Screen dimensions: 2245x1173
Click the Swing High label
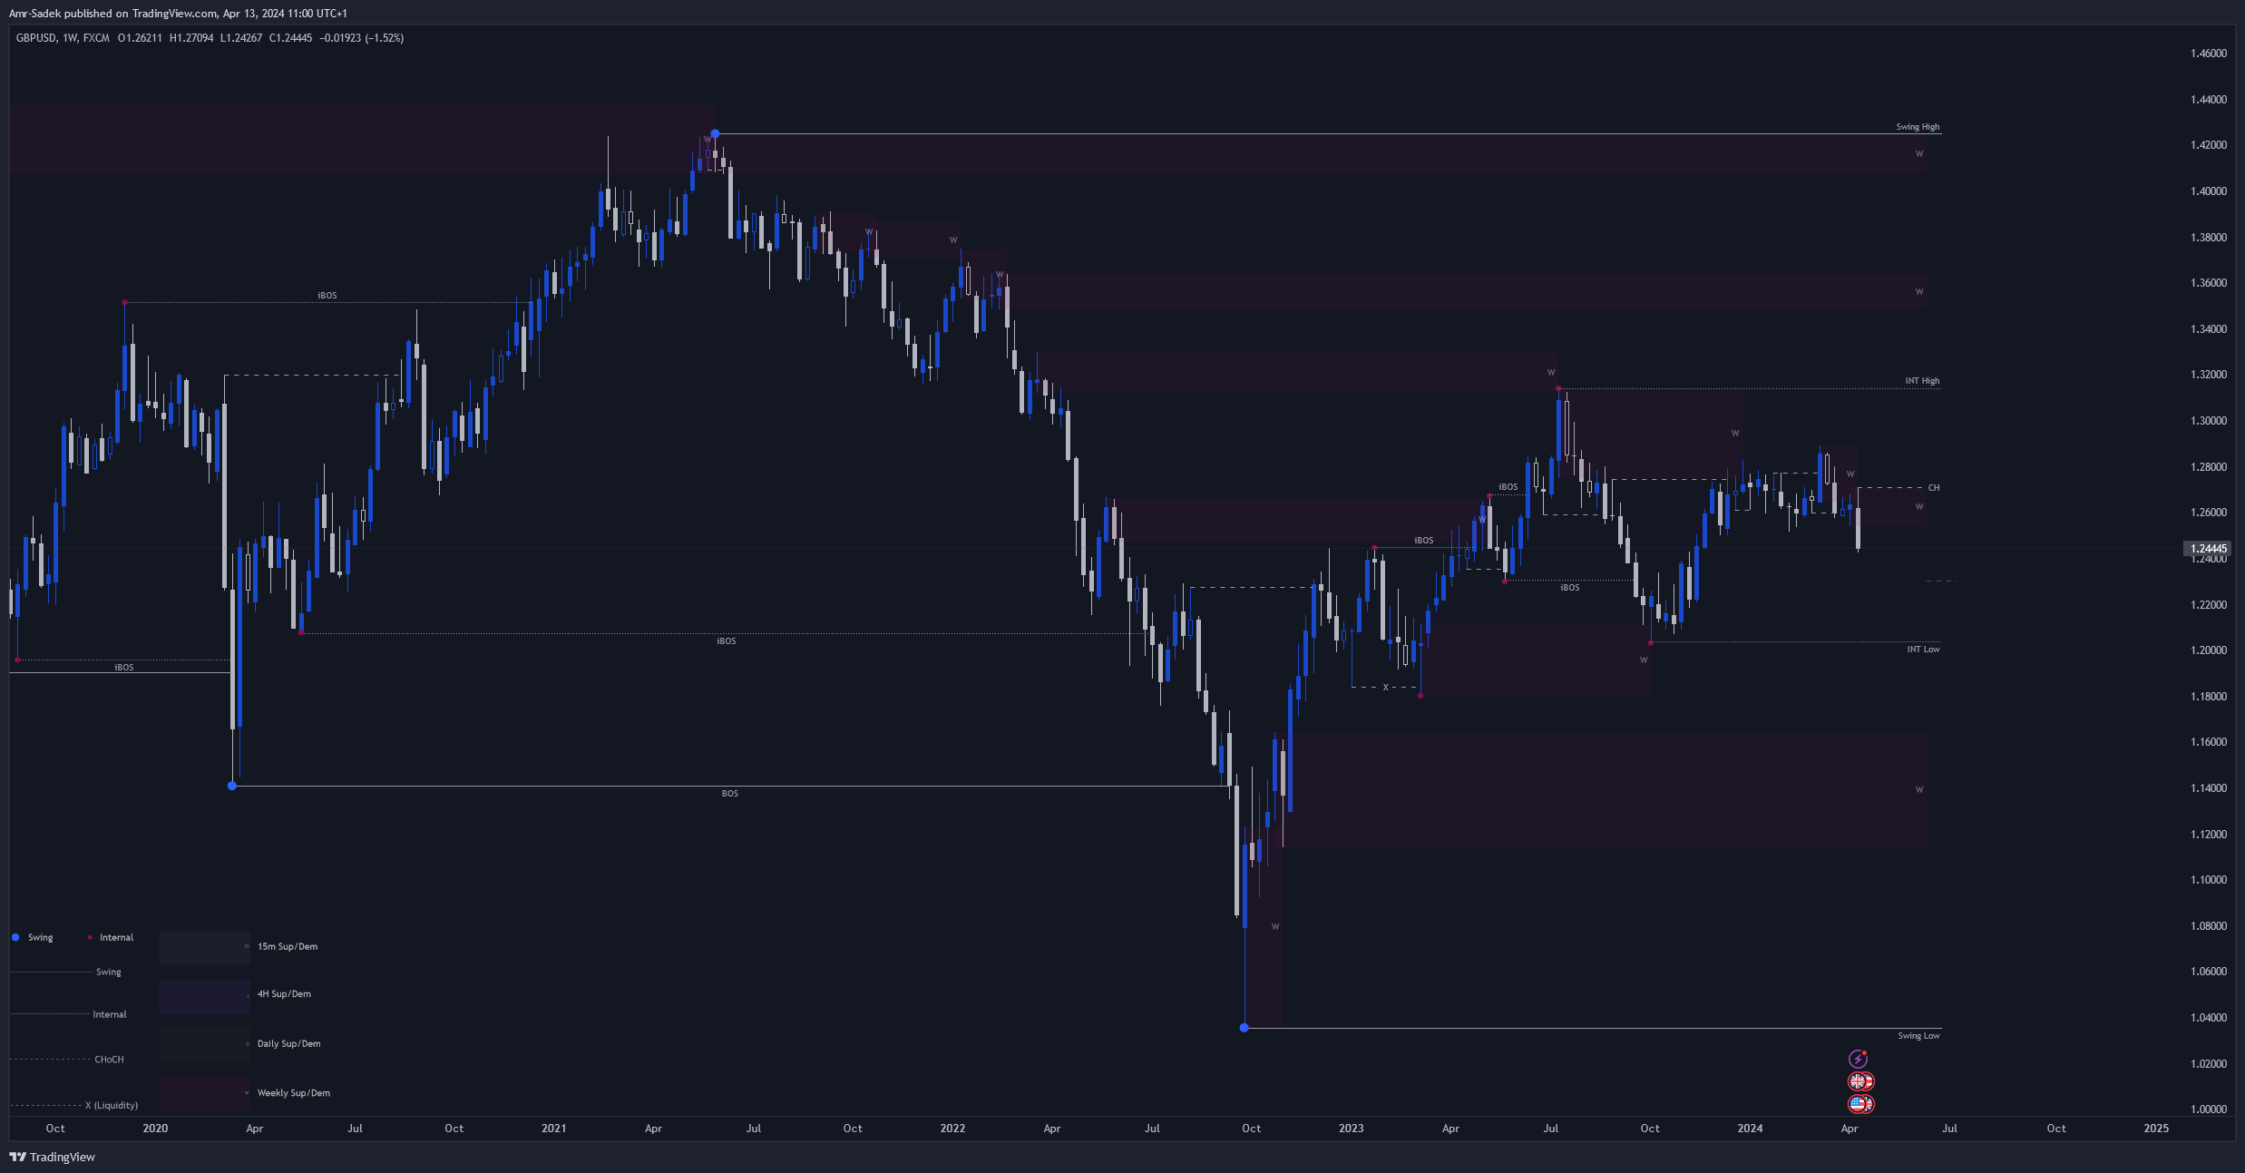(1918, 127)
